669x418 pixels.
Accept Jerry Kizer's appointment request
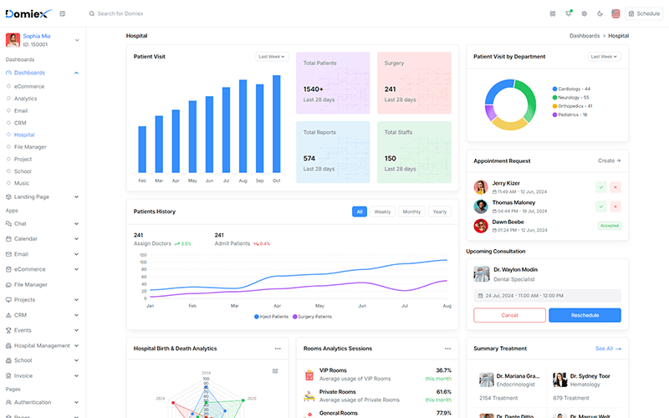(x=600, y=186)
